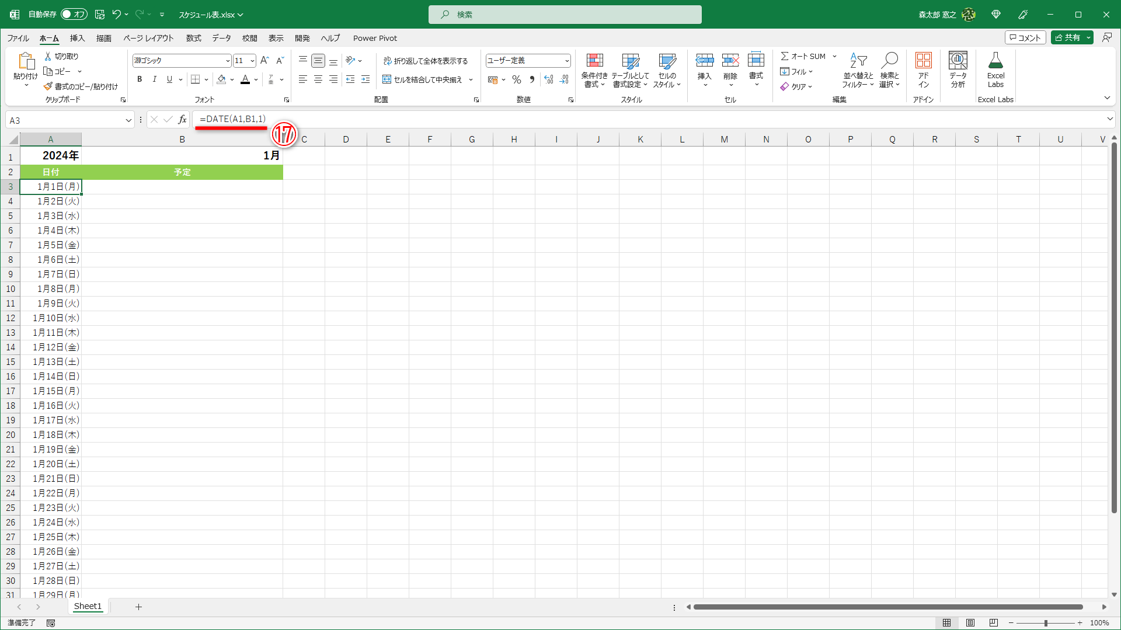Click the Delete cells icon

pos(730,60)
